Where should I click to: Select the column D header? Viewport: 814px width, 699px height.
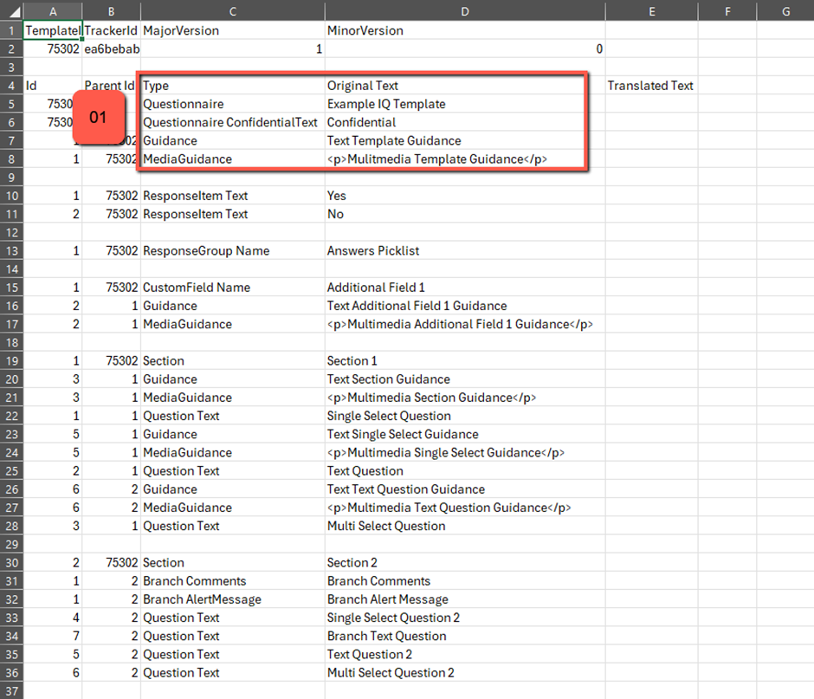(465, 10)
